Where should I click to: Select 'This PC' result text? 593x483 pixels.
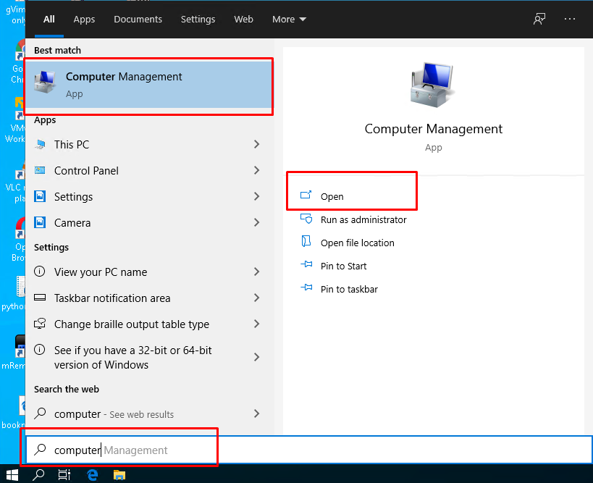pyautogui.click(x=72, y=145)
